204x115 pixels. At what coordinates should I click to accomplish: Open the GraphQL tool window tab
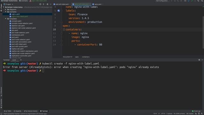pyautogui.click(x=18, y=111)
